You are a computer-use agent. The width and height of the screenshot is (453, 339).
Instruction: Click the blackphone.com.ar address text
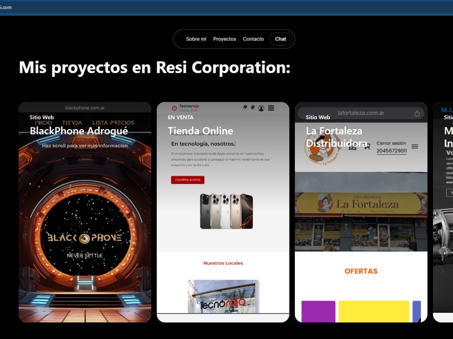pyautogui.click(x=85, y=108)
